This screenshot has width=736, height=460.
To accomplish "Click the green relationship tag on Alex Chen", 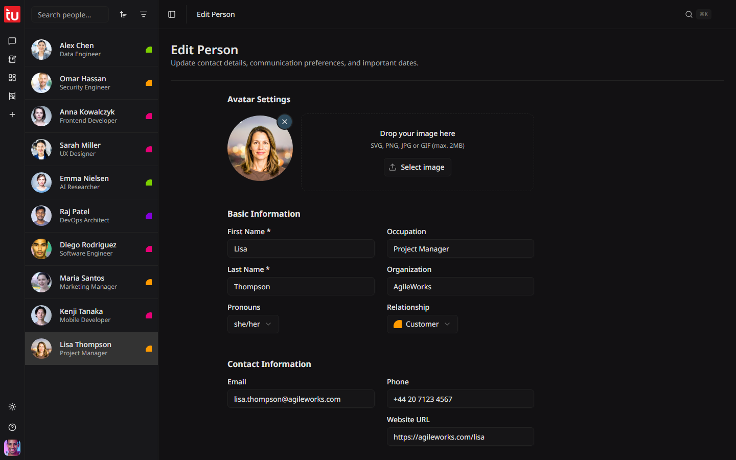I will point(149,50).
